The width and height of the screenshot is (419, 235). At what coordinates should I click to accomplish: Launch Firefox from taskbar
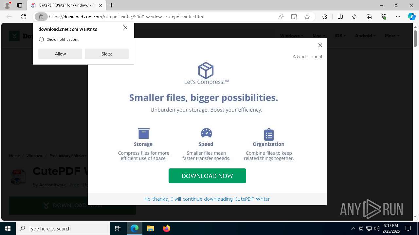tap(166, 228)
